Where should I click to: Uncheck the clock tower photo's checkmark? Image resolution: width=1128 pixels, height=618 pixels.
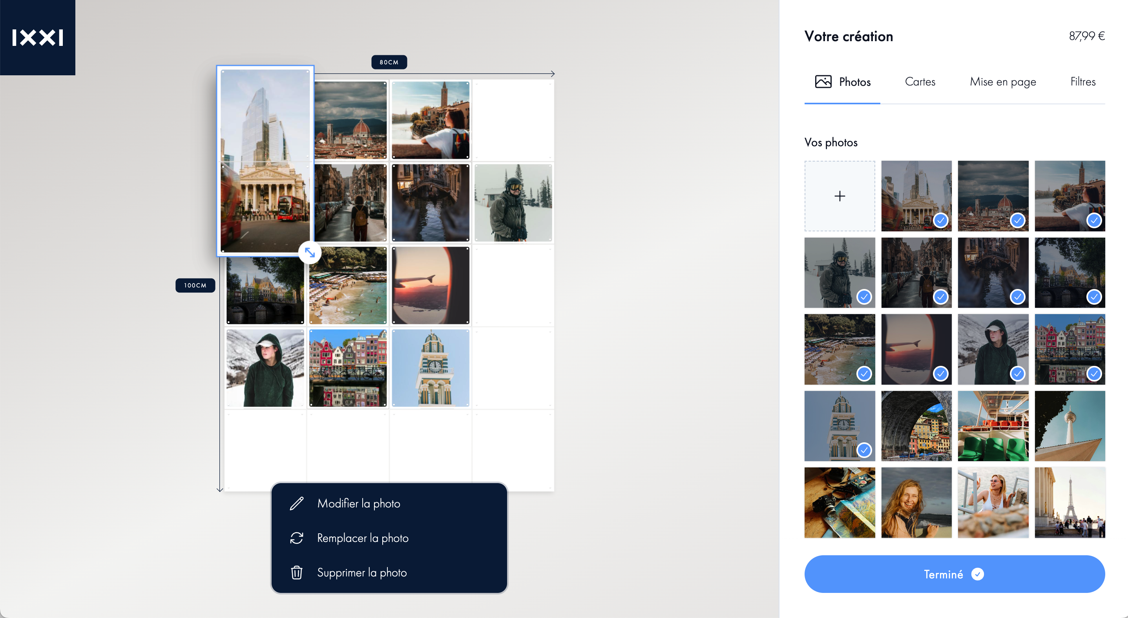[864, 450]
